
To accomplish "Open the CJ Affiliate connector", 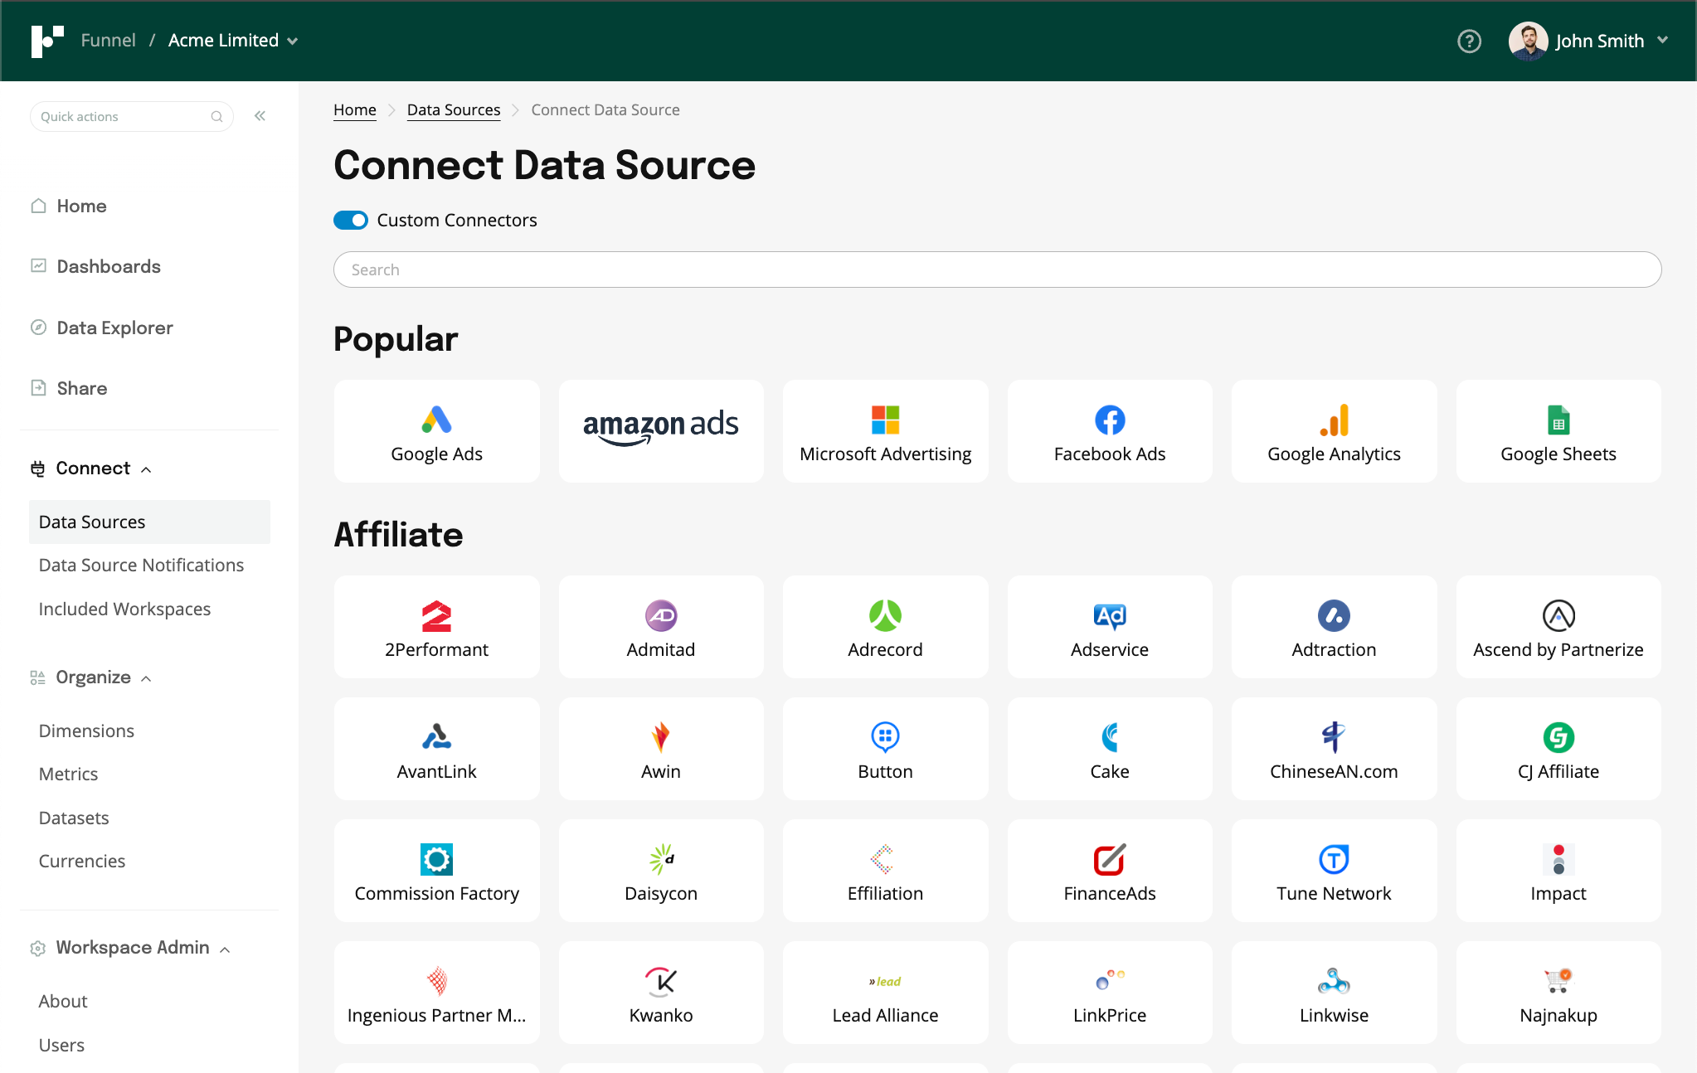I will (x=1558, y=748).
